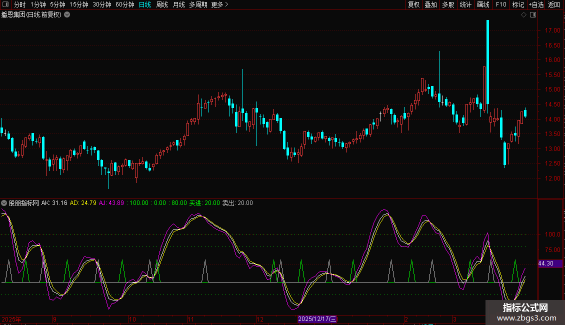Switch to 月线 monthly chart
The image size is (565, 325).
tap(178, 4)
